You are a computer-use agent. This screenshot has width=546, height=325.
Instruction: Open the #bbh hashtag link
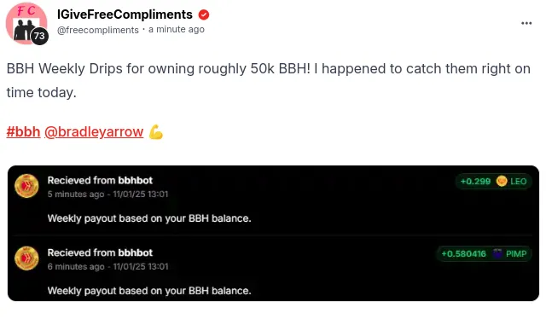coord(23,132)
